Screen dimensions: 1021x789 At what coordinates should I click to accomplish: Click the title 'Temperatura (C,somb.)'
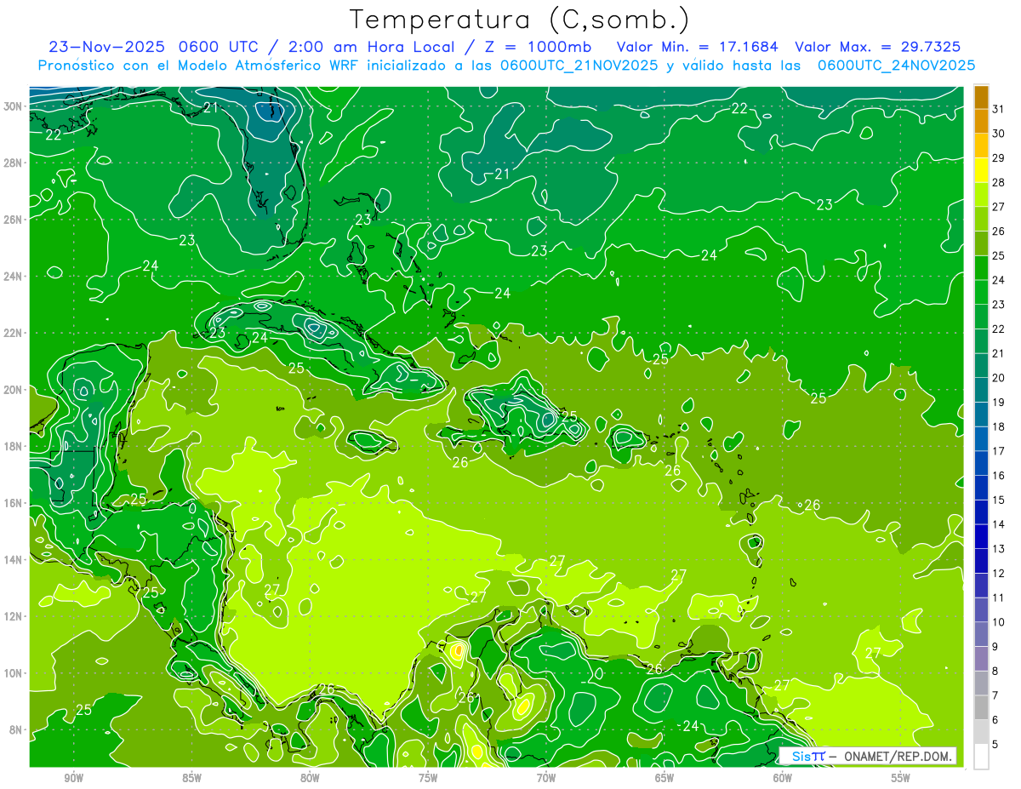click(520, 20)
